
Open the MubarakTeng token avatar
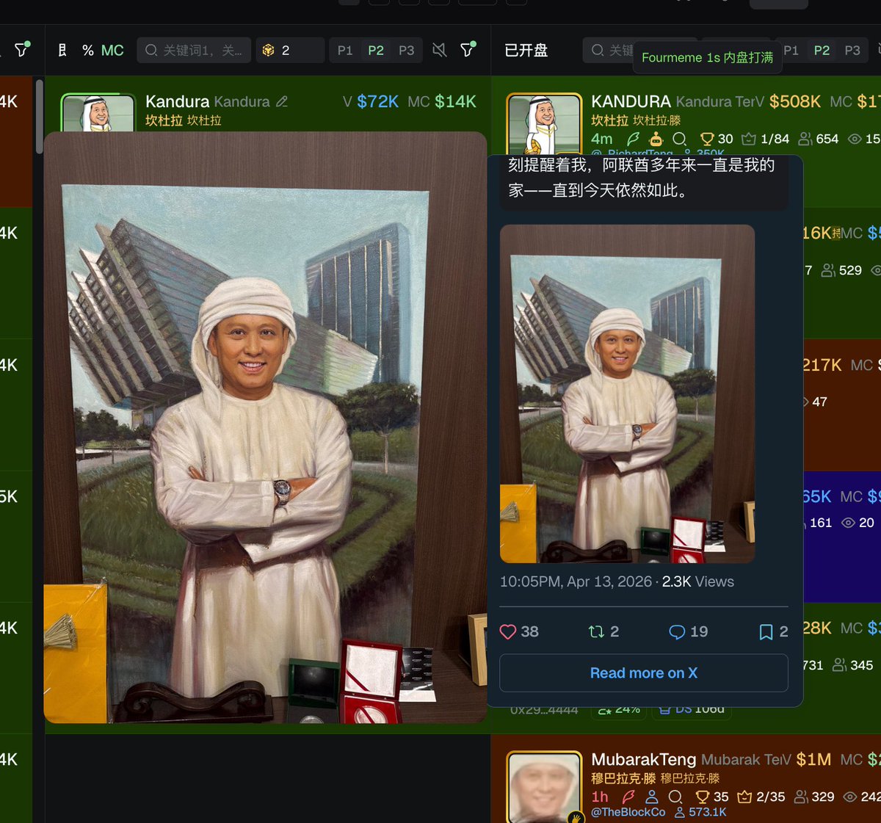[x=544, y=788]
